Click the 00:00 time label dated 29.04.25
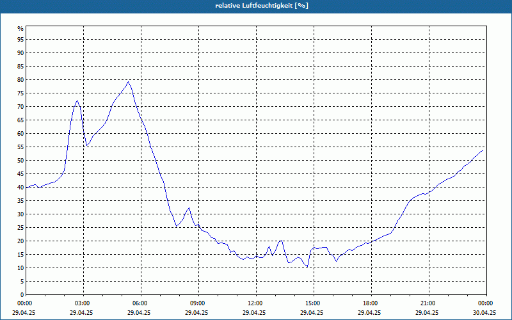 (25, 303)
